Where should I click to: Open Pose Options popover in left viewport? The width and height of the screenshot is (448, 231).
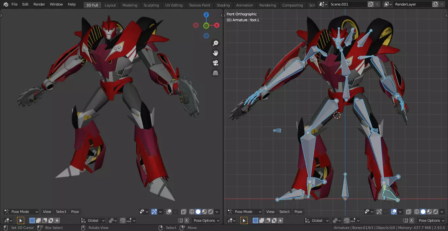(x=206, y=221)
